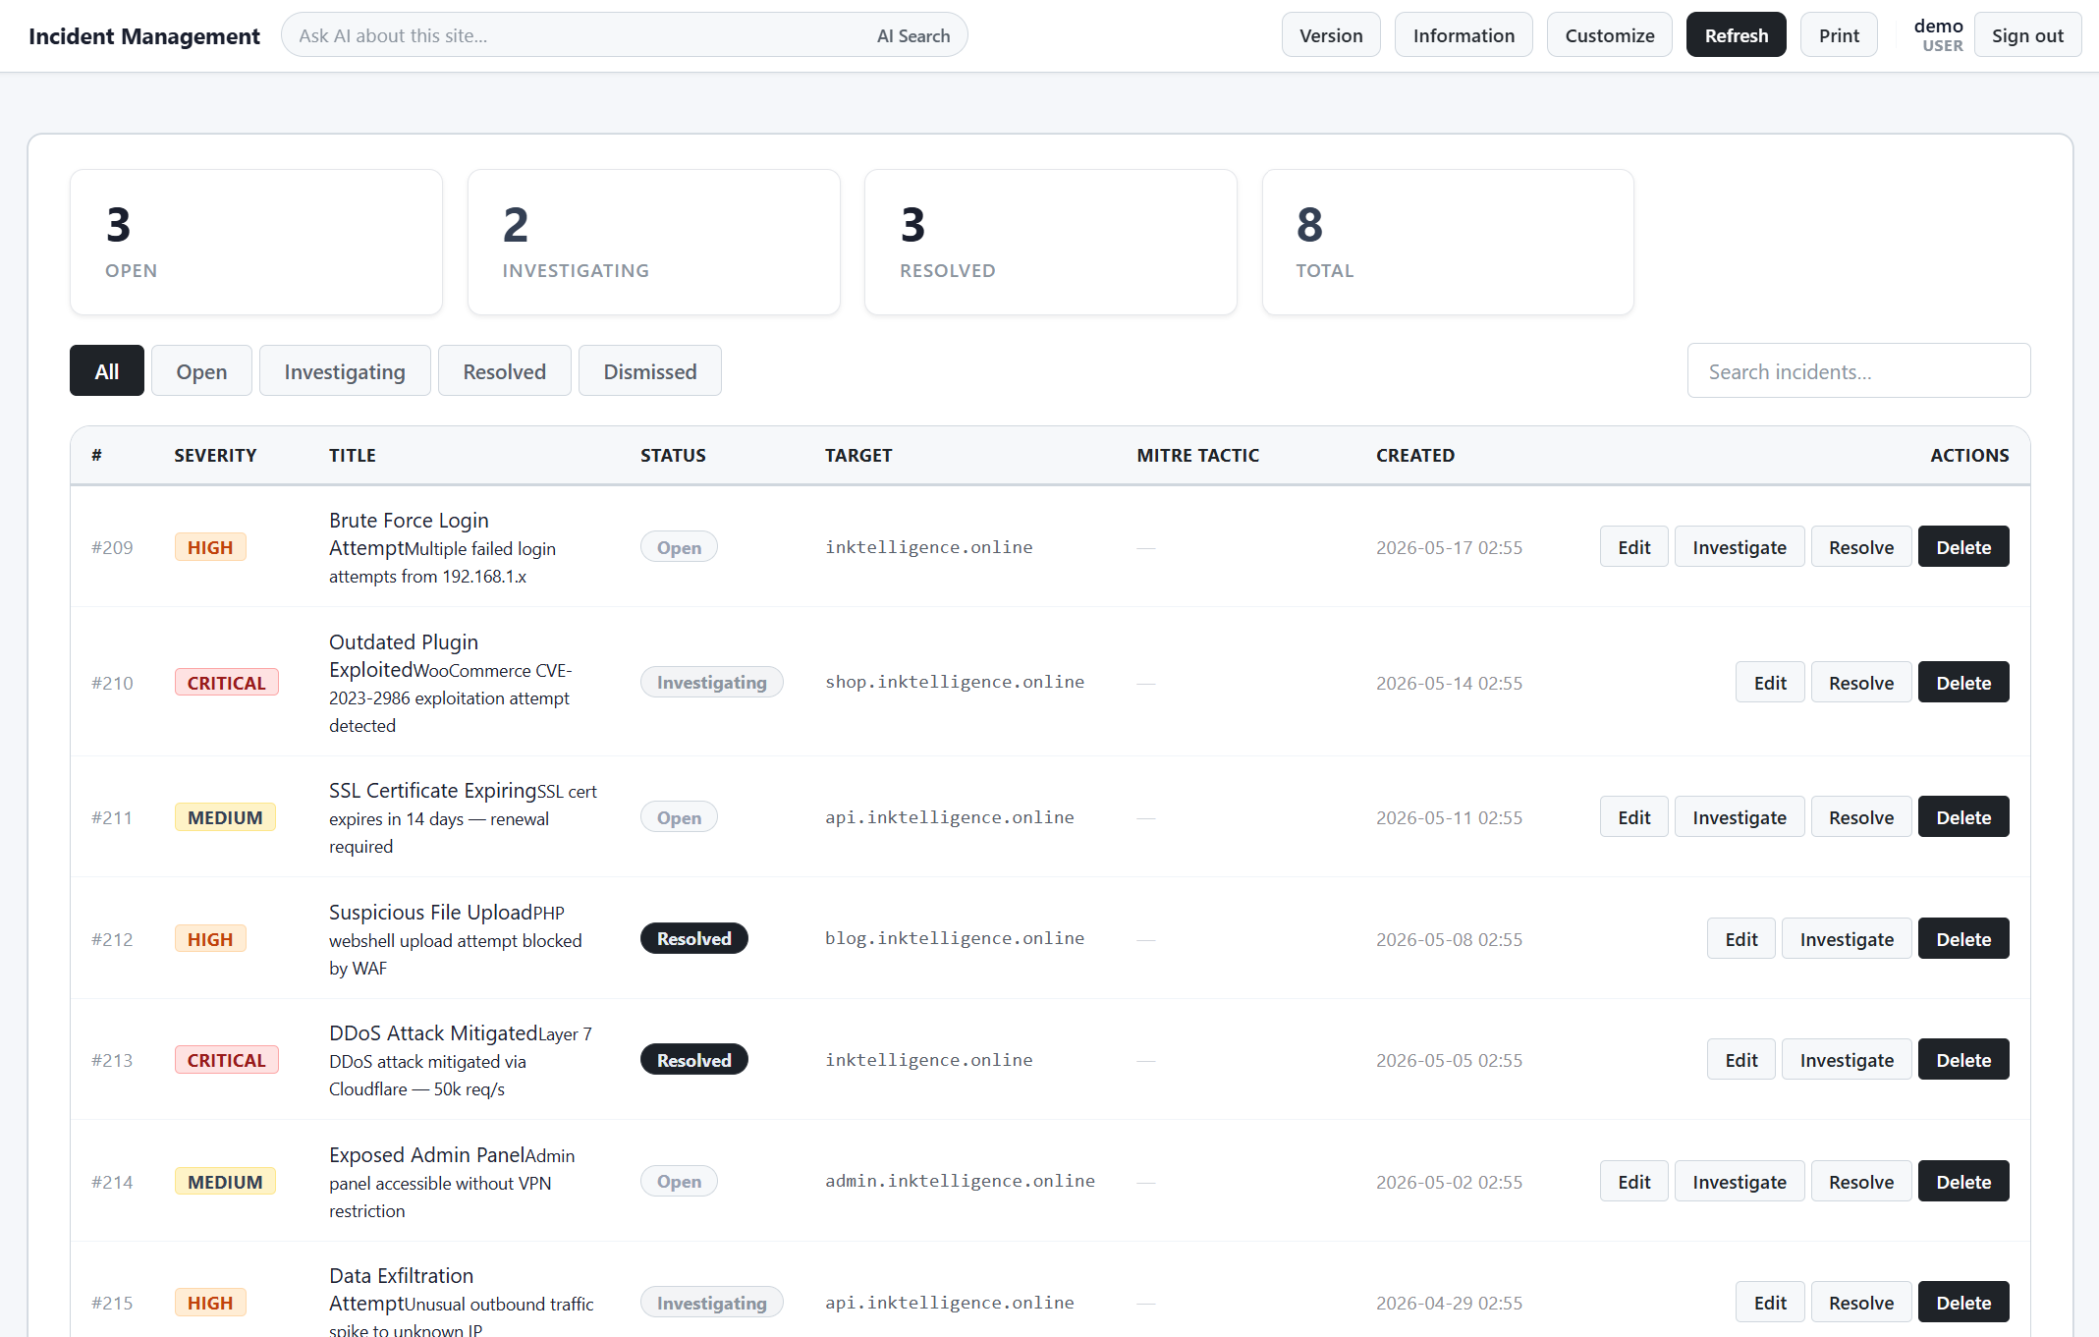Select the Resolved filter tab
2099x1337 pixels.
click(x=504, y=371)
